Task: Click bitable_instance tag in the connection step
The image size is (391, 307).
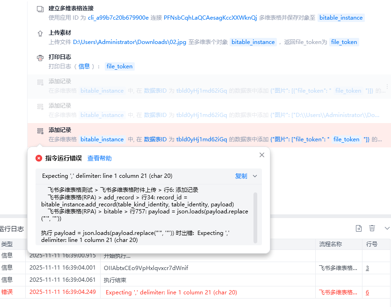Action: 341,18
